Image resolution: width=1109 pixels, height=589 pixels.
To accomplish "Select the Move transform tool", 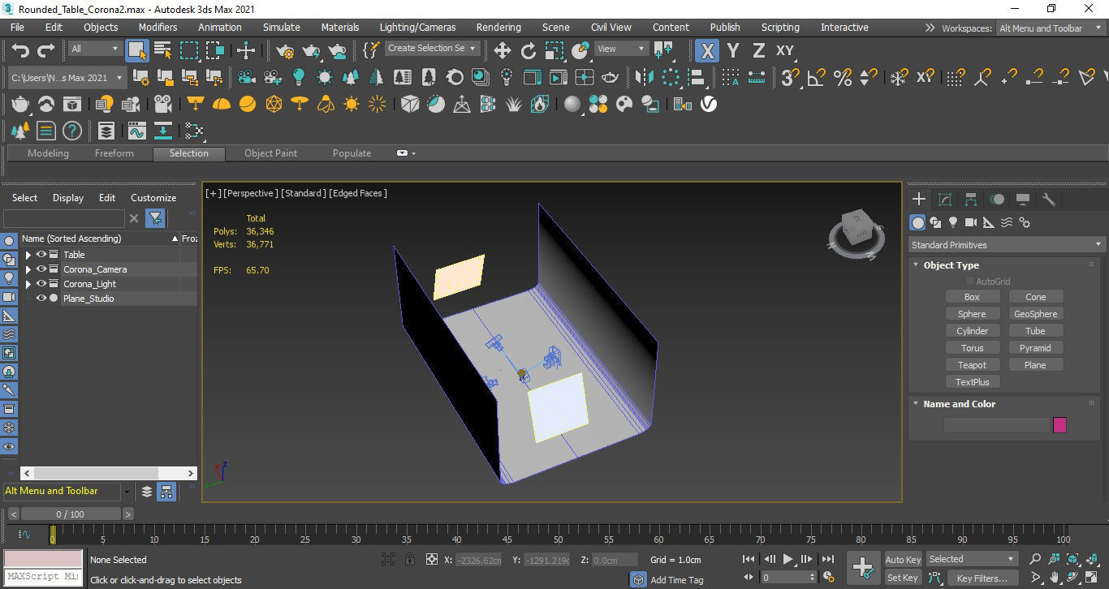I will coord(502,50).
